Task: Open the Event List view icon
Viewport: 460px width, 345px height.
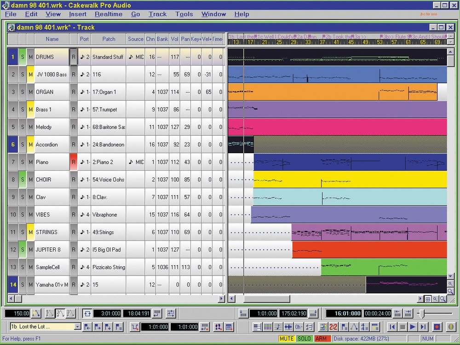Action: pyautogui.click(x=267, y=327)
